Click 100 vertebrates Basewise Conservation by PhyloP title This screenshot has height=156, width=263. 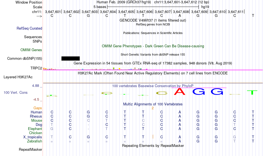point(153,86)
